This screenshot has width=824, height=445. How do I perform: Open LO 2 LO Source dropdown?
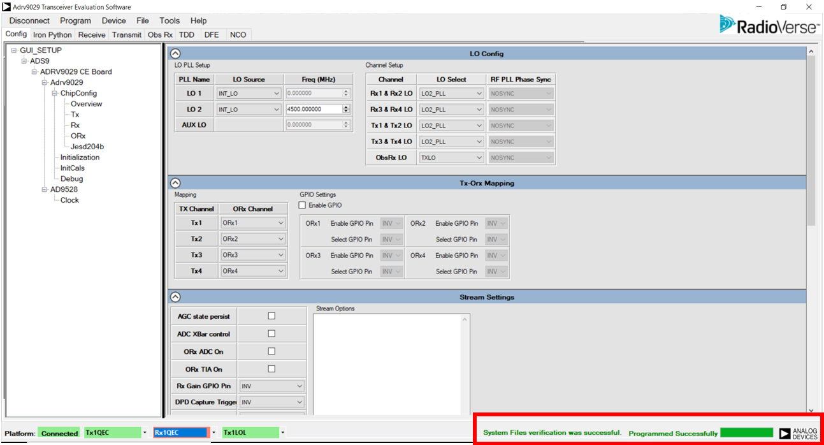pyautogui.click(x=249, y=110)
